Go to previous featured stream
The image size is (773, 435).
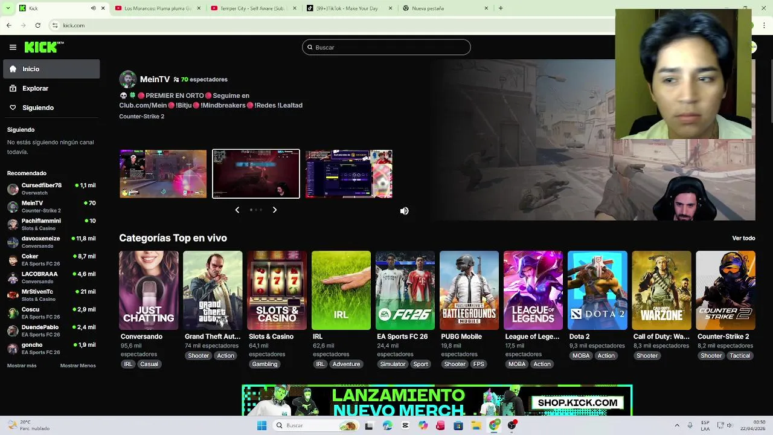(x=237, y=210)
